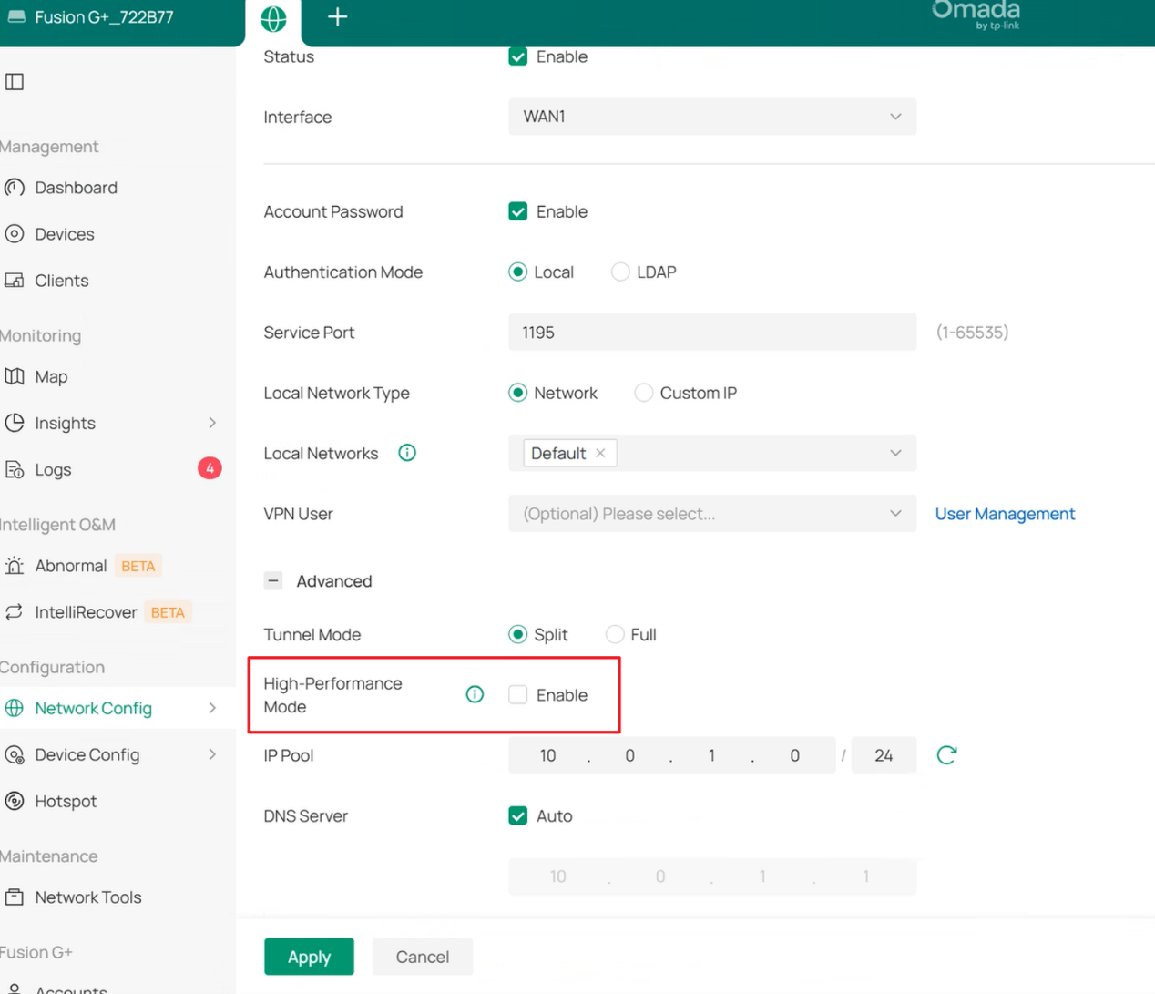Viewport: 1155px width, 994px height.
Task: Open the VPN User dropdown
Action: (x=712, y=514)
